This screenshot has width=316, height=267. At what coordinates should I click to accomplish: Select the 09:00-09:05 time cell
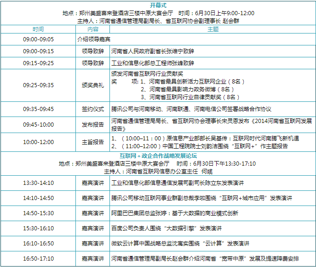pyautogui.click(x=38, y=39)
